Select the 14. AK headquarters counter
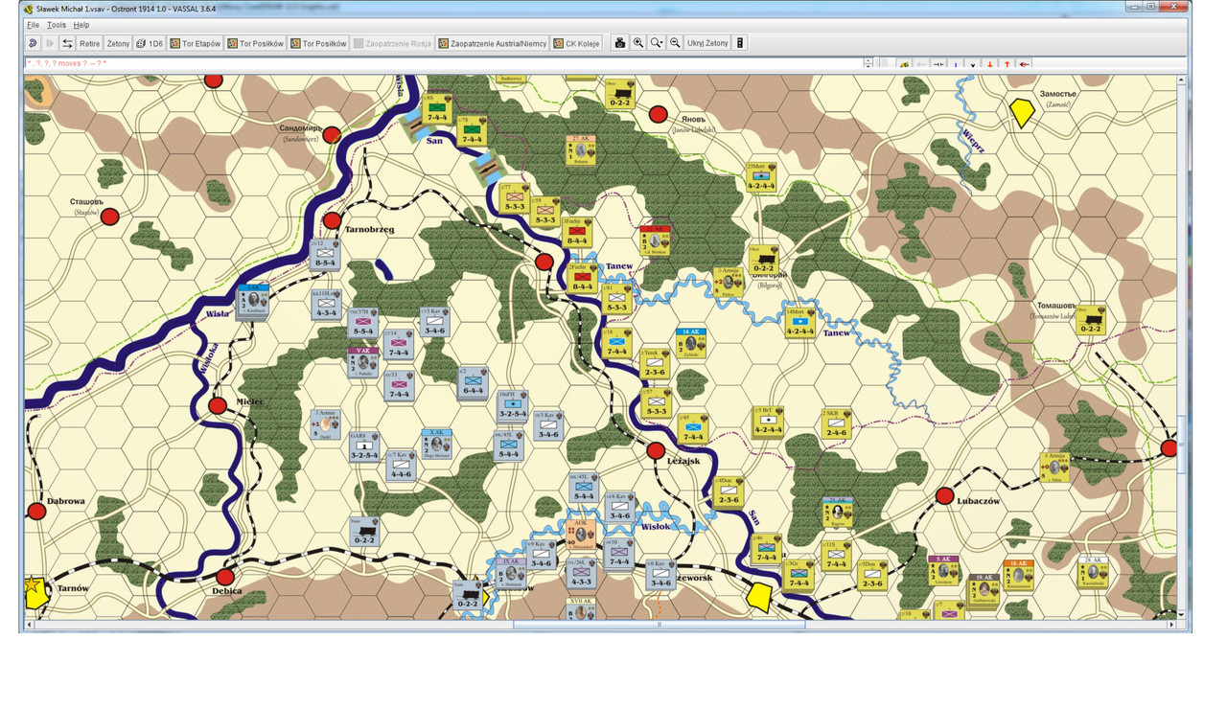Viewport: 1227px width, 708px height. pos(691,343)
